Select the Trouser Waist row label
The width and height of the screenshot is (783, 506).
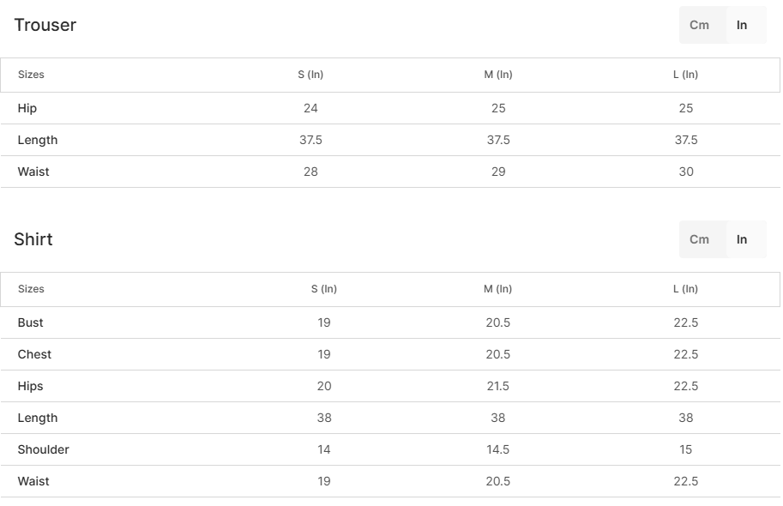pyautogui.click(x=33, y=172)
